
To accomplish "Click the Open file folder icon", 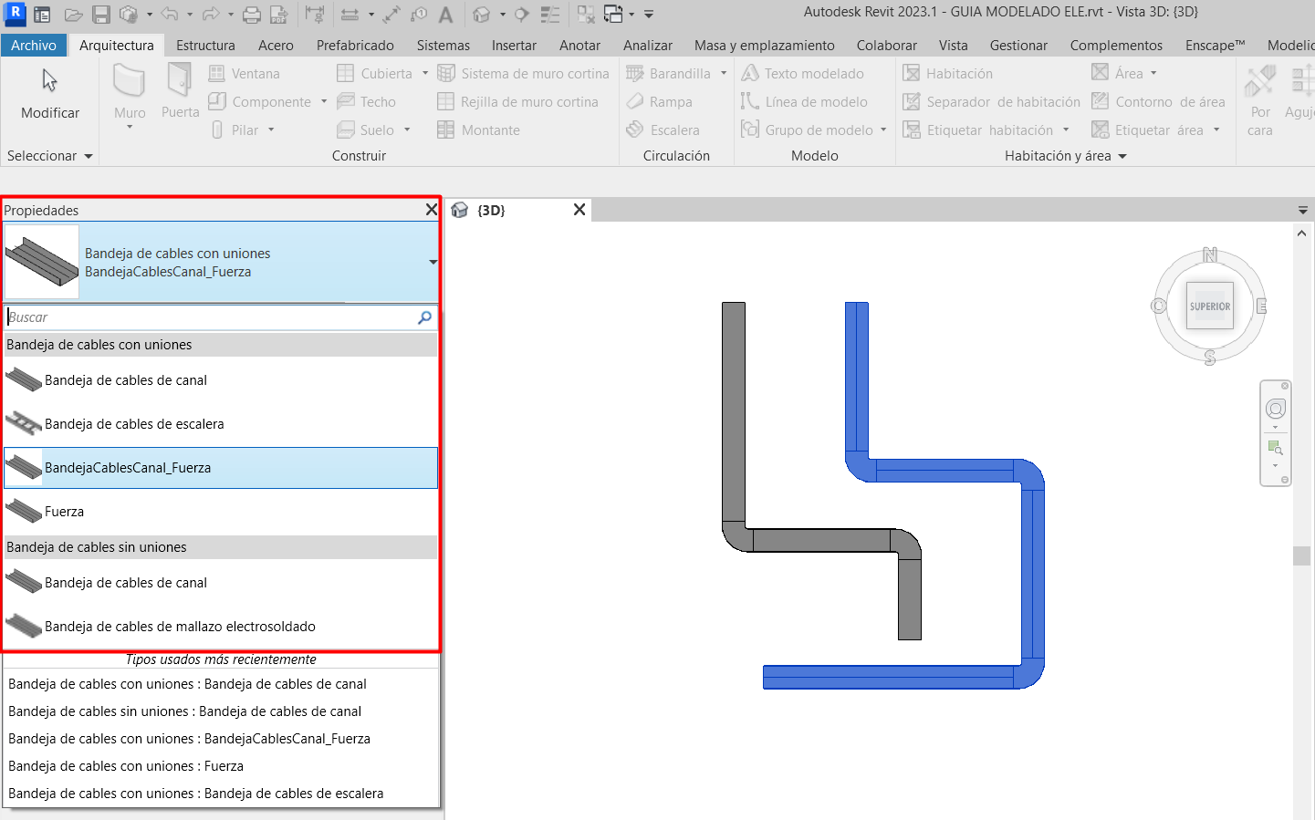I will pos(74,15).
